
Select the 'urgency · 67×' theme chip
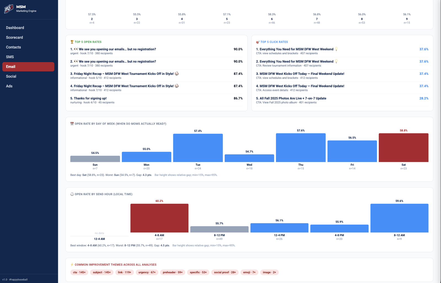tap(147, 272)
